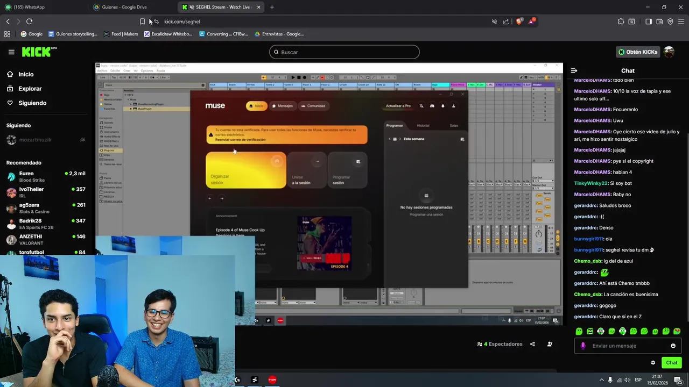The image size is (689, 387).
Task: Switch to WhatsApp browser tab
Action: [43, 7]
